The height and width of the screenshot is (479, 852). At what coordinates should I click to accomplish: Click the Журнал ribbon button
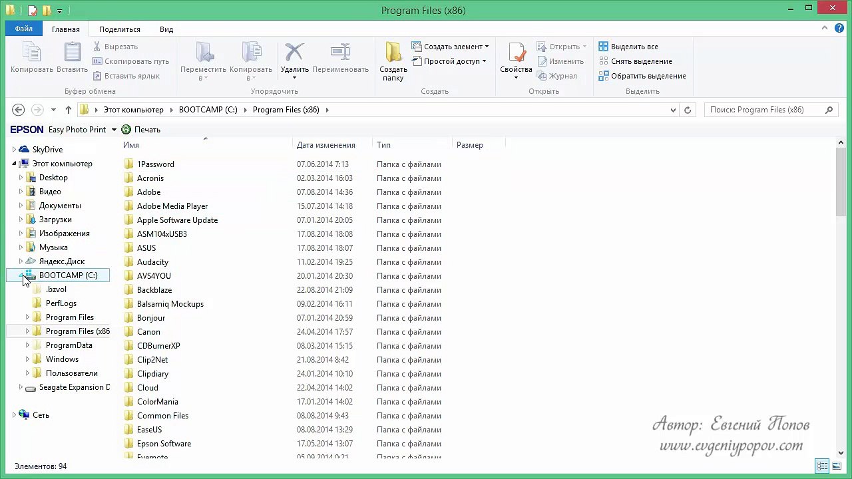coord(557,76)
